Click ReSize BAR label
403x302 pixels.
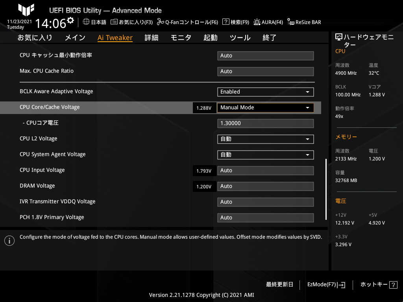(x=308, y=22)
